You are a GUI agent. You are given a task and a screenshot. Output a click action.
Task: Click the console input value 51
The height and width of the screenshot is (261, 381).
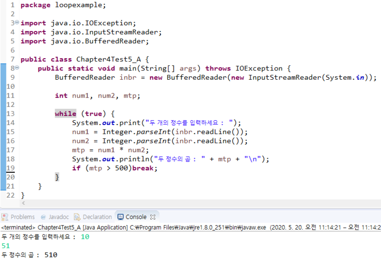5,246
